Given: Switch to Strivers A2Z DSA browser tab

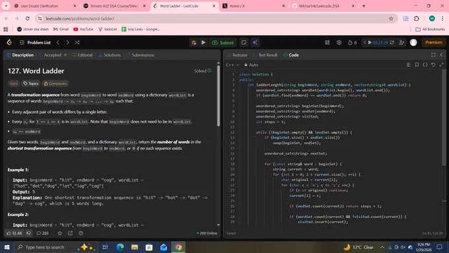Looking at the screenshot, I should [114, 6].
